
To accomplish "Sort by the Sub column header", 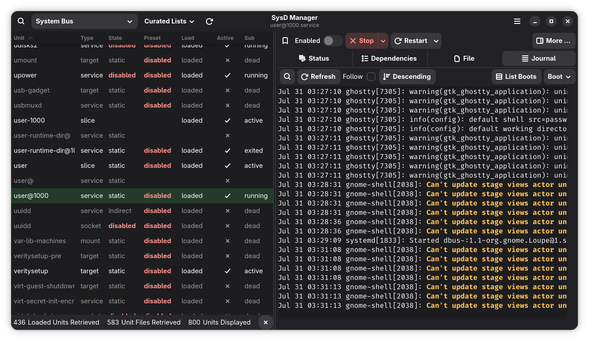I will (x=249, y=38).
